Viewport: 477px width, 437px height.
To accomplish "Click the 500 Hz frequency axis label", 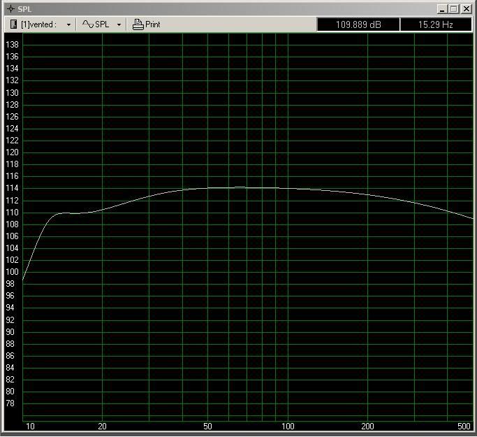I will (x=464, y=427).
